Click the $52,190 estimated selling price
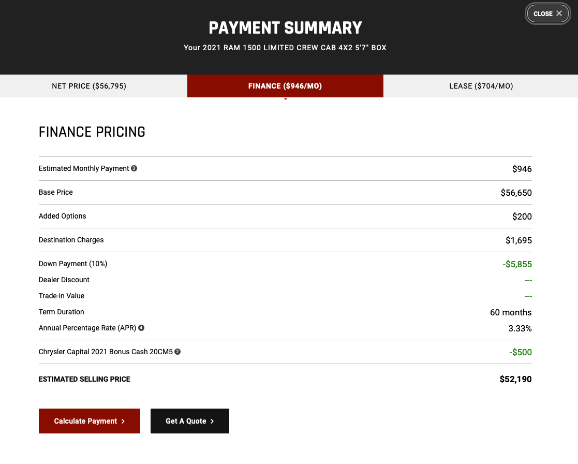This screenshot has height=464, width=578. click(x=515, y=379)
